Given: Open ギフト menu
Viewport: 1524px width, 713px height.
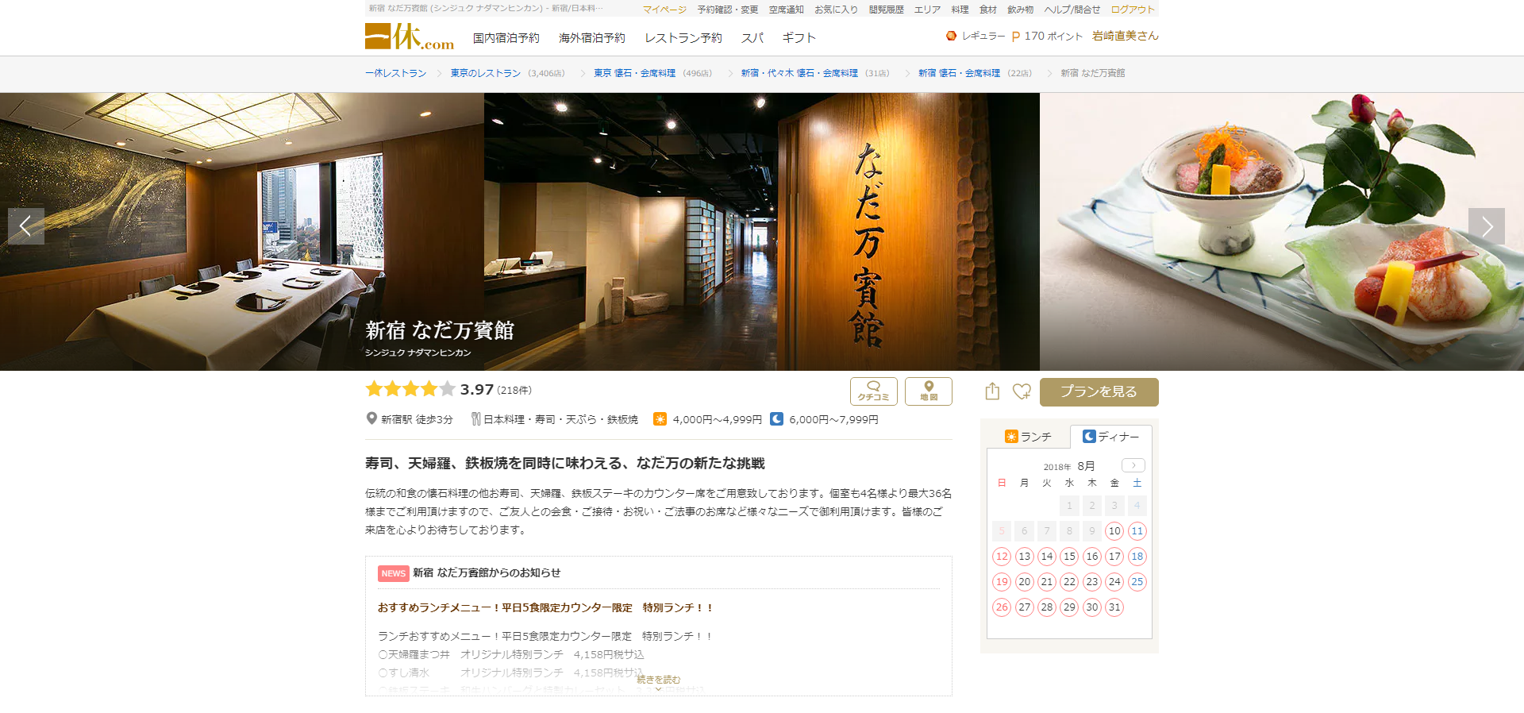Looking at the screenshot, I should [x=799, y=38].
